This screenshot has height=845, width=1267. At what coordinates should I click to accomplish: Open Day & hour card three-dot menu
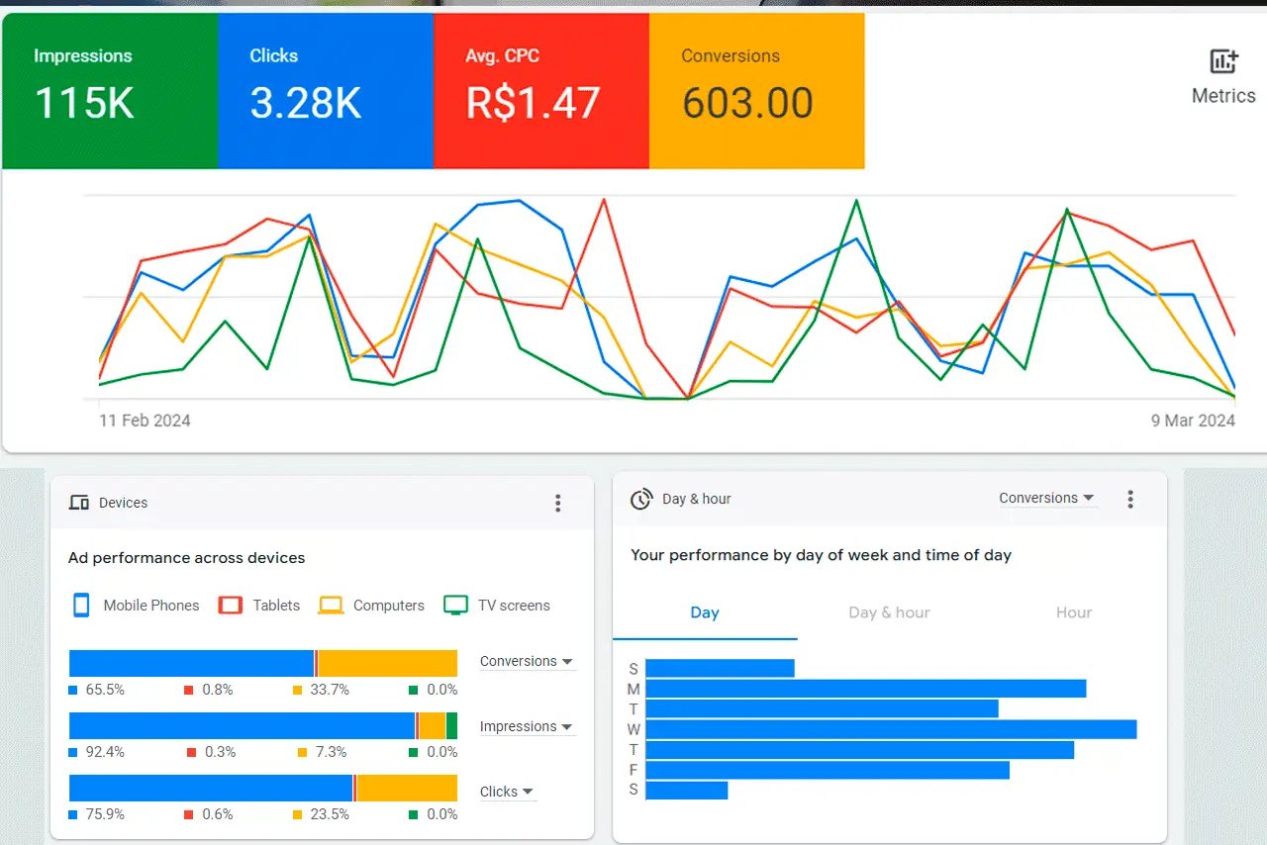tap(1130, 499)
